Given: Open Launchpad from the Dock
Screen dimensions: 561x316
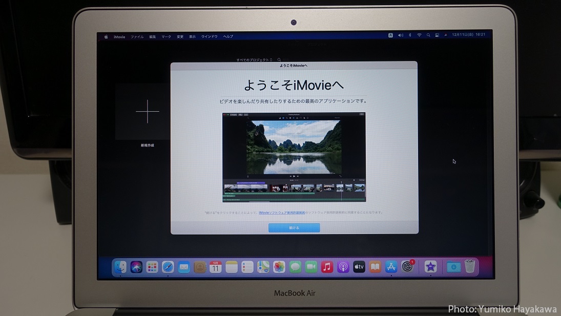Looking at the screenshot, I should coord(152,267).
